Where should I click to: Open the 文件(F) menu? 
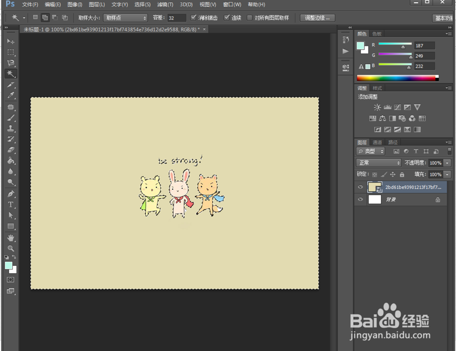click(x=30, y=5)
